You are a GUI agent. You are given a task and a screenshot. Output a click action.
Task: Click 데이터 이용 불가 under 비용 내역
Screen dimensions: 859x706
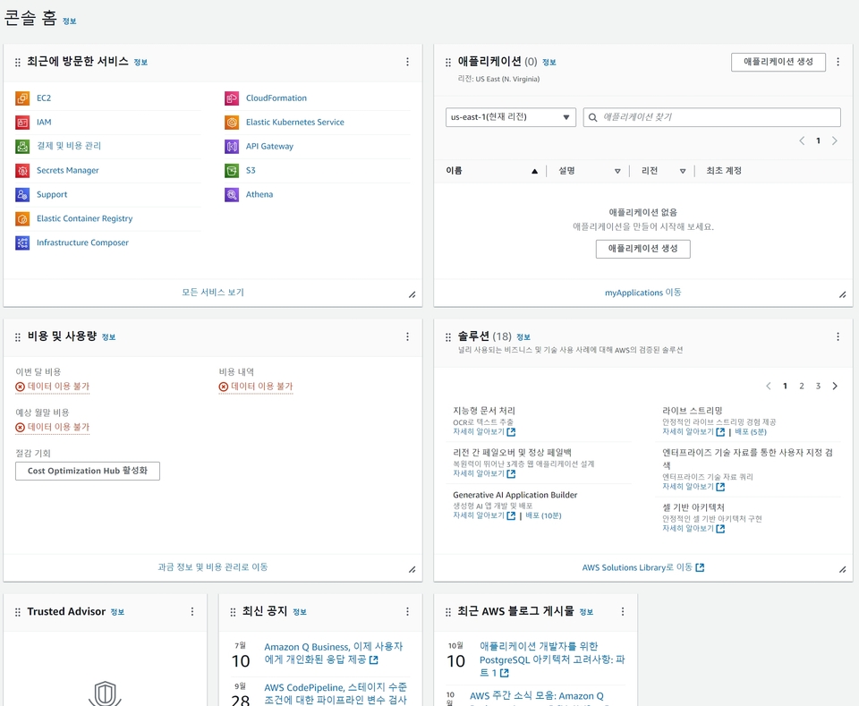coord(256,387)
